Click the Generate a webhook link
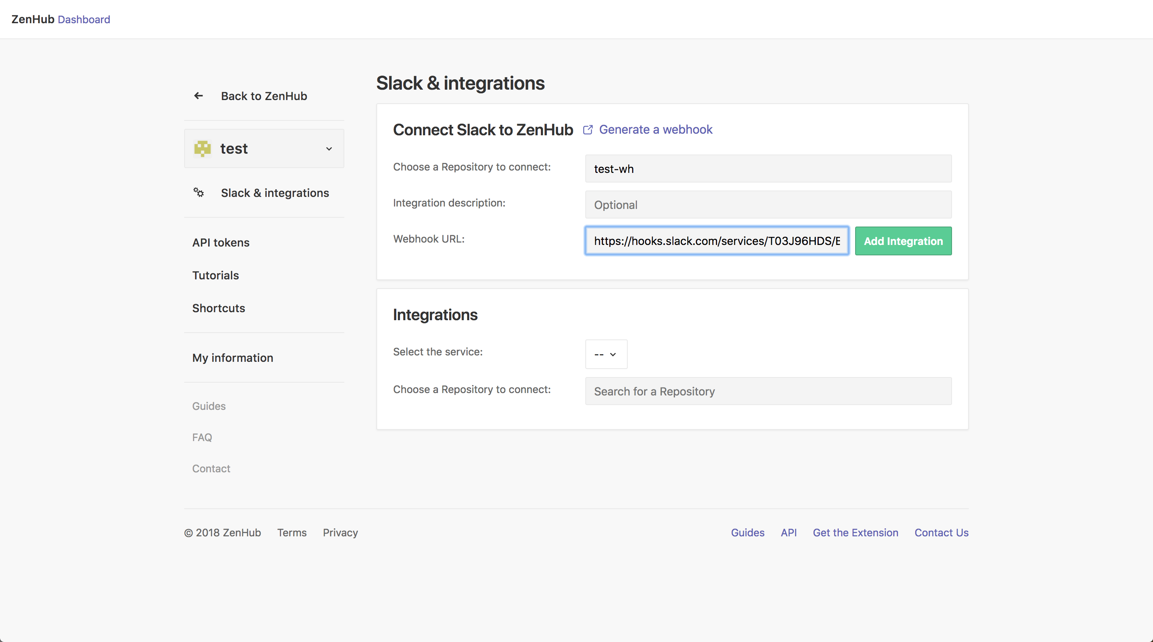Viewport: 1153px width, 642px height. pos(655,130)
